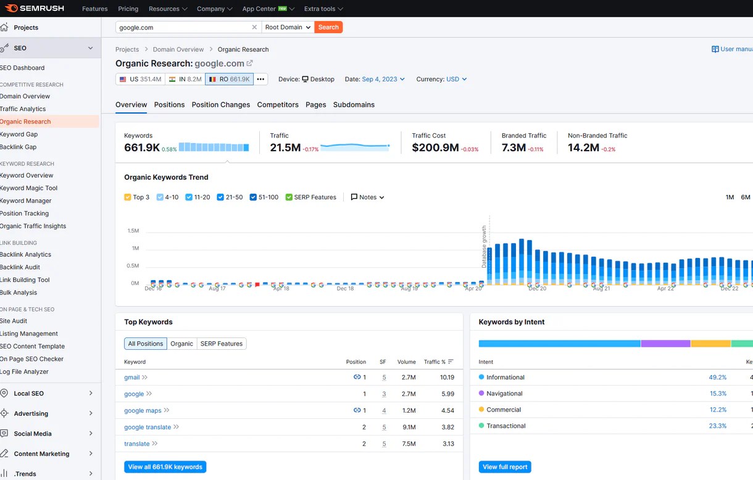Open the Notes dropdown
753x480 pixels.
tap(367, 197)
